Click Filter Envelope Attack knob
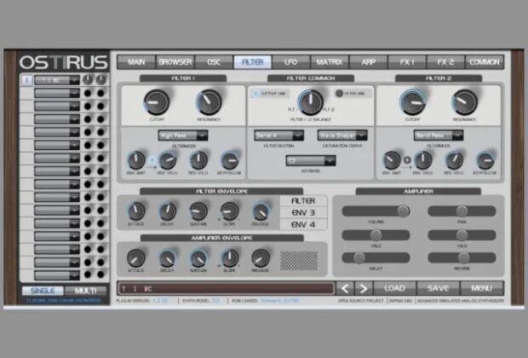 (x=136, y=211)
